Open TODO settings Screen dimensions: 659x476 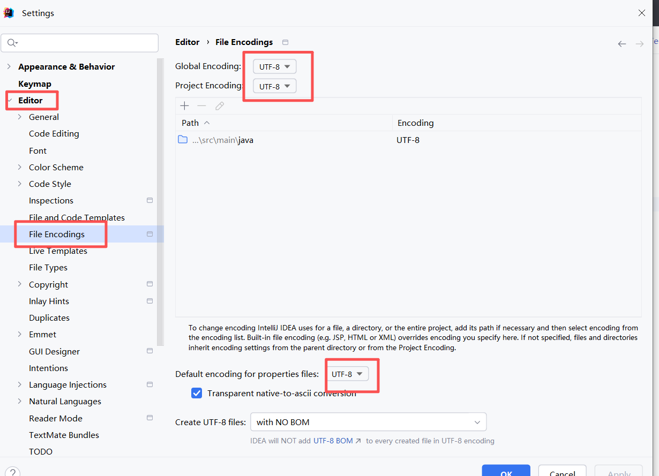click(41, 451)
